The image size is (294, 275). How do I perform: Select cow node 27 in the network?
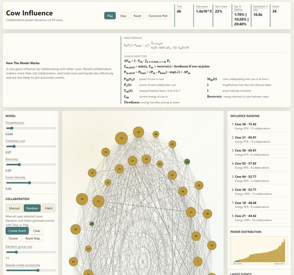[88, 249]
